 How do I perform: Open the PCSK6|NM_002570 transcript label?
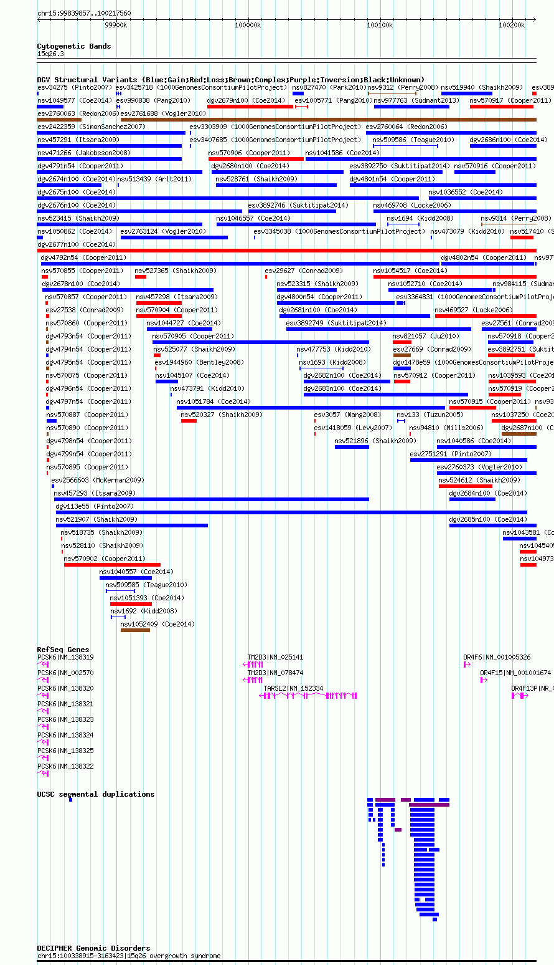65,673
